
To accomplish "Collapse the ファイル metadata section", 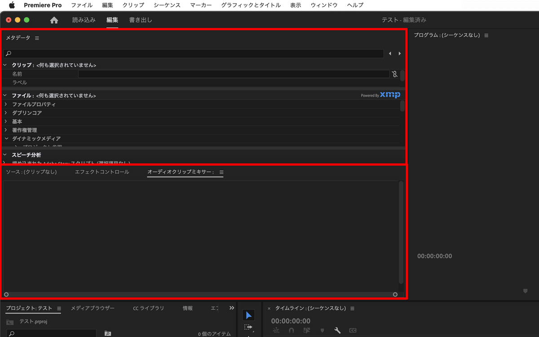I will [x=5, y=95].
